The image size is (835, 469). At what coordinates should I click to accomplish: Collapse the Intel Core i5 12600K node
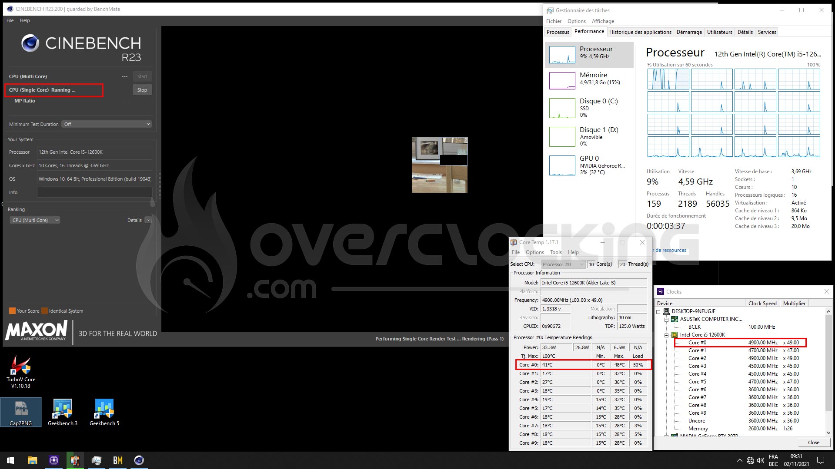point(666,335)
